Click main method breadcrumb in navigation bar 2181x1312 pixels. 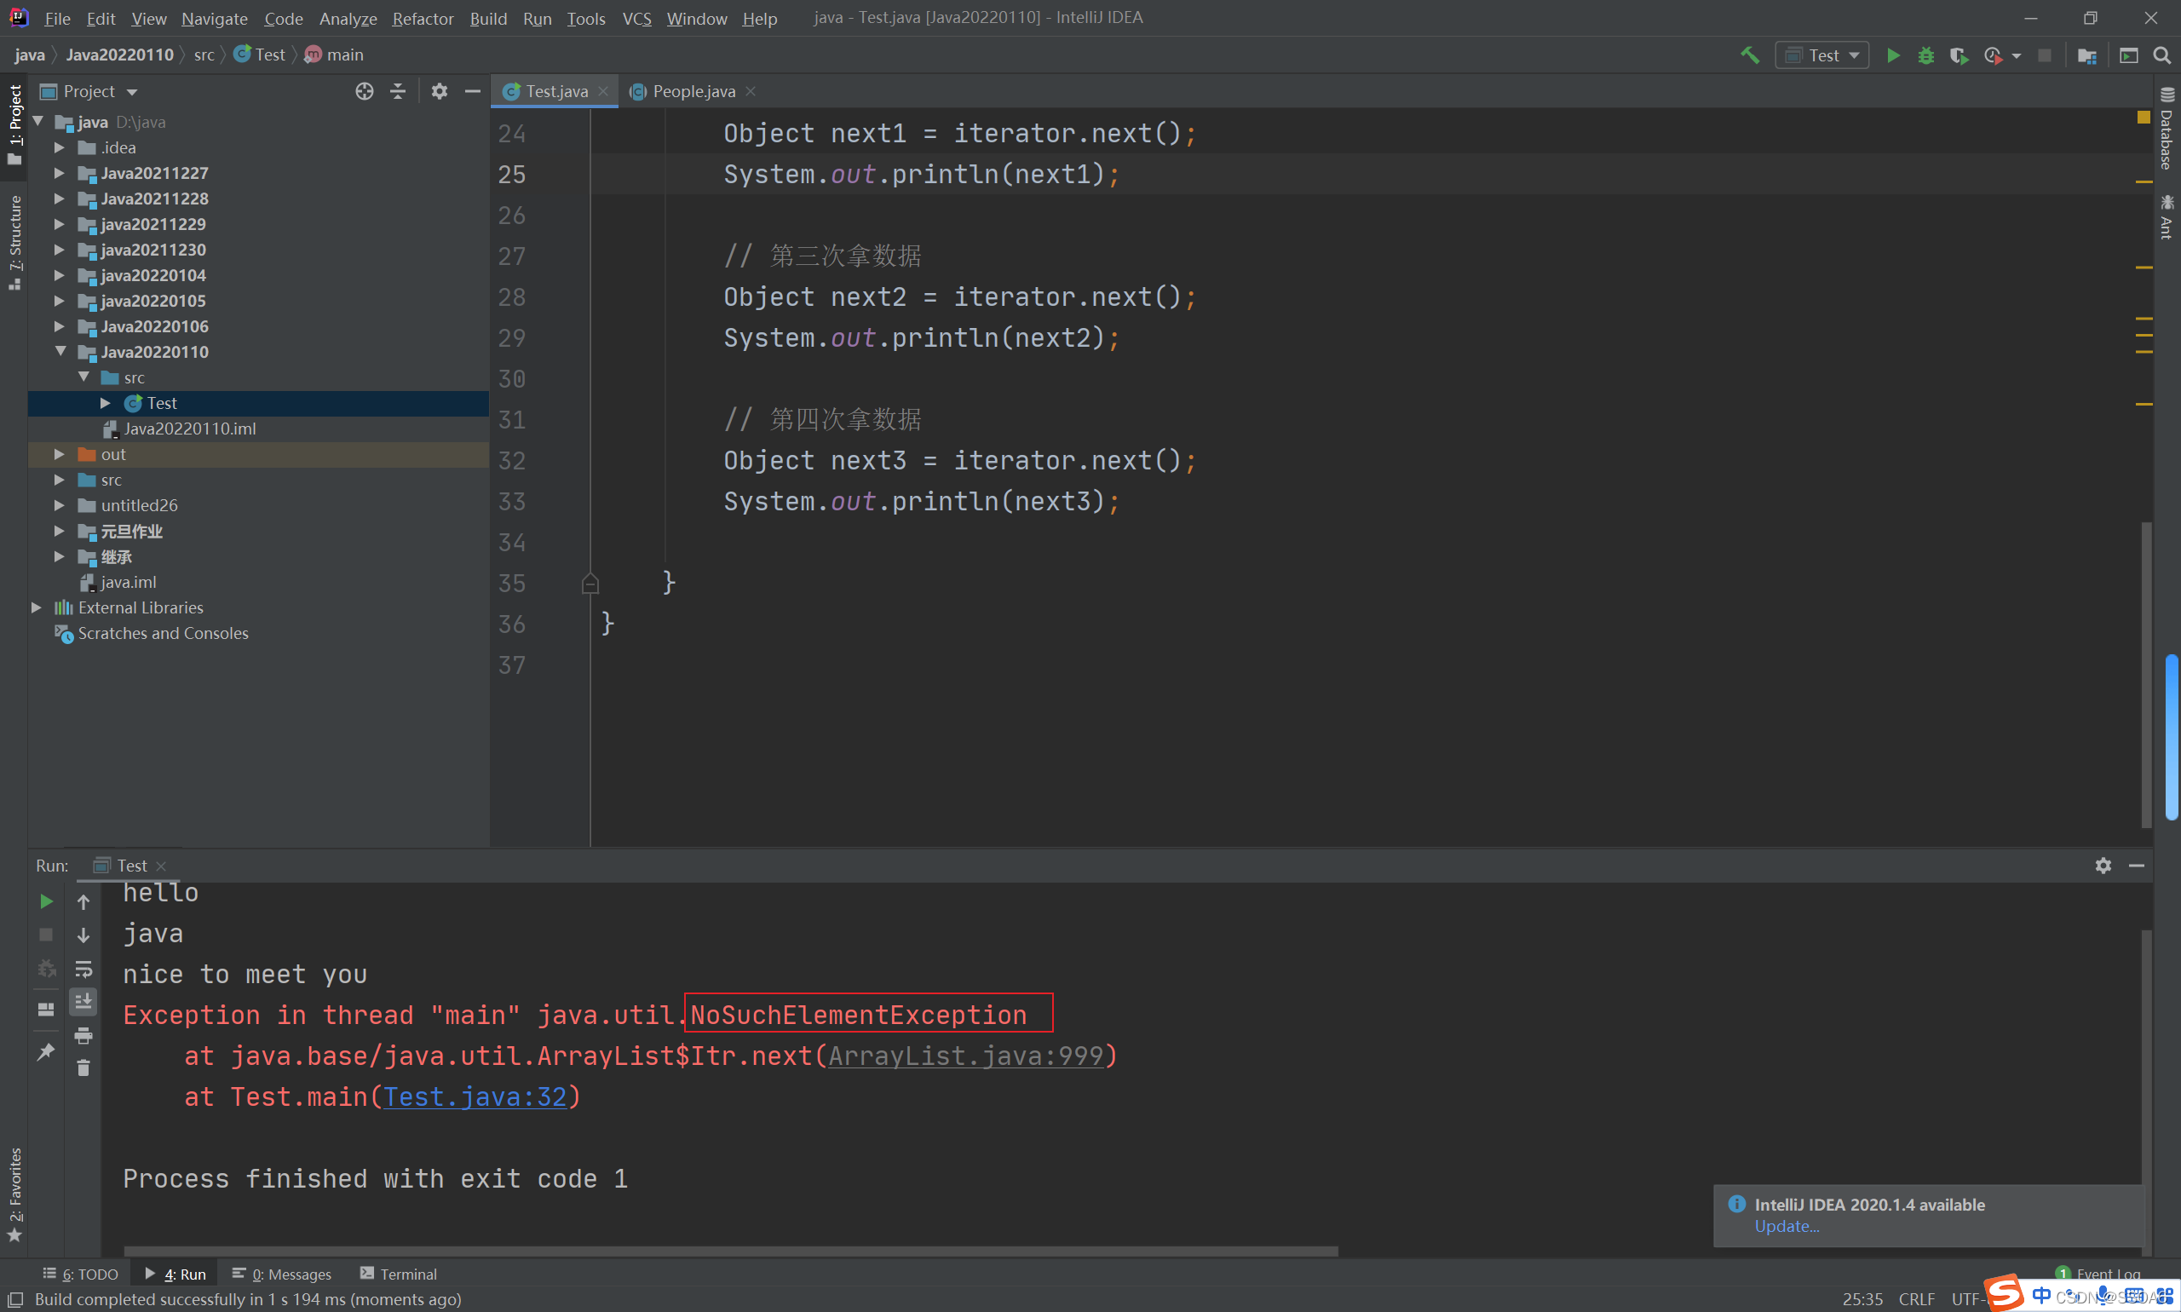coord(334,55)
